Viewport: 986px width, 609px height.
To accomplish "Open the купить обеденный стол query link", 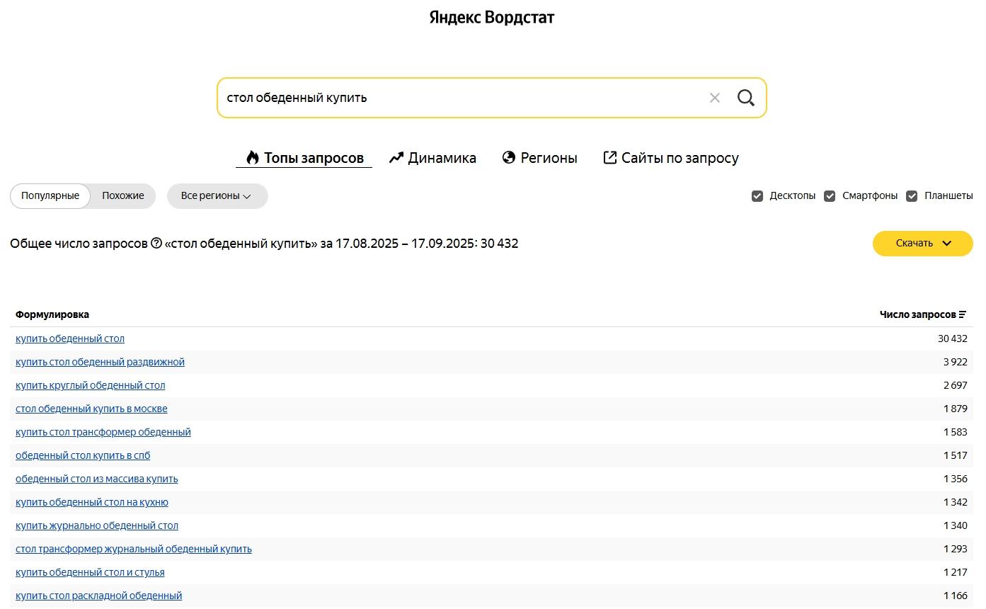I will (70, 338).
